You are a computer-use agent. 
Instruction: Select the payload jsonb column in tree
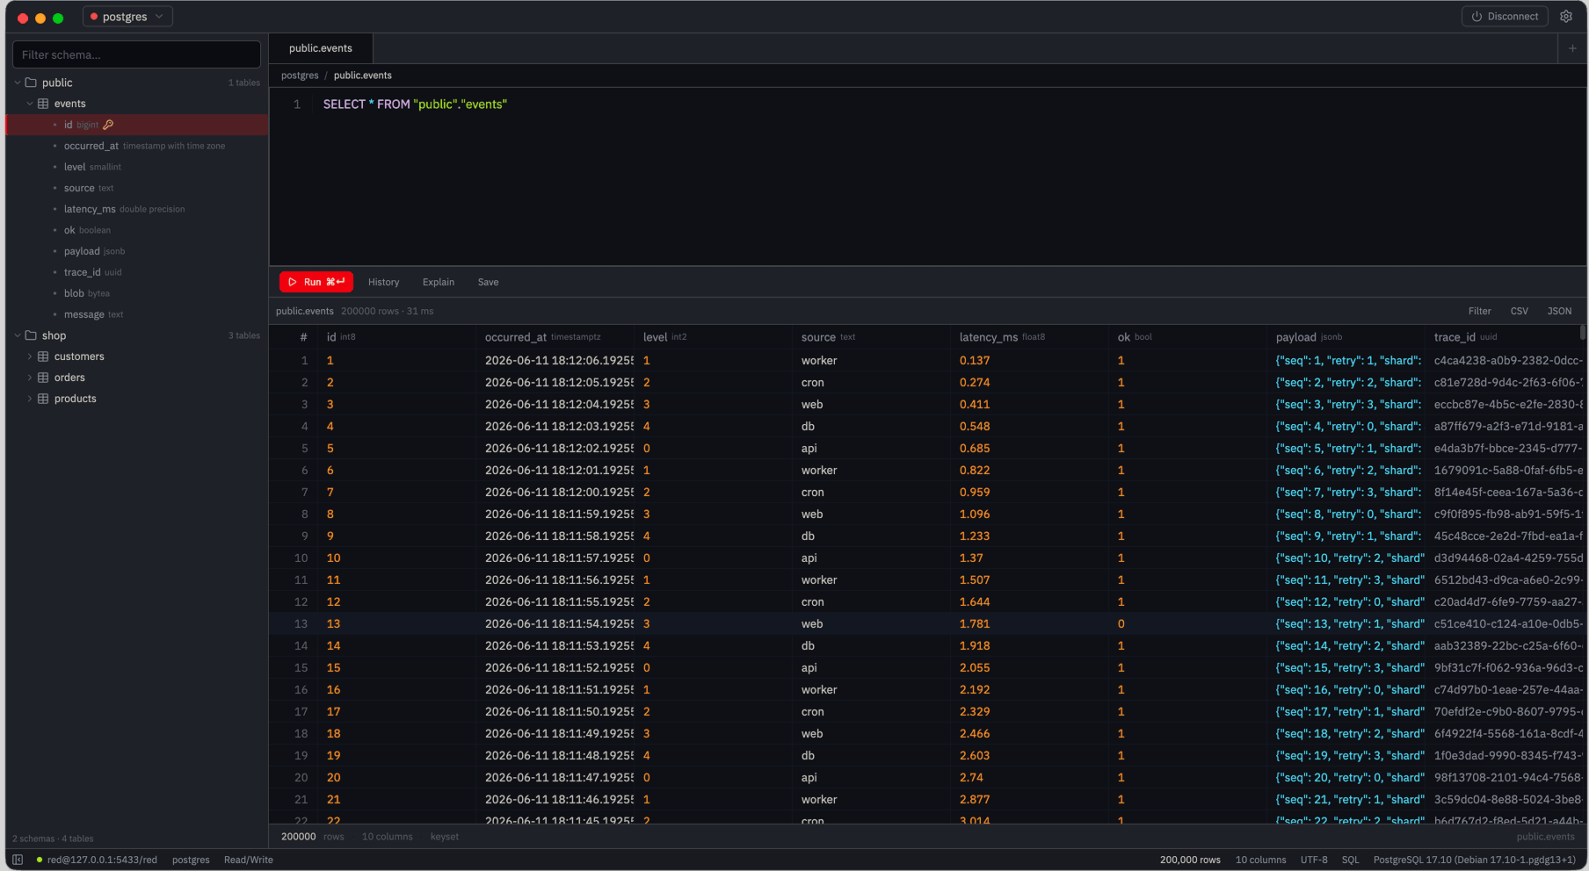[x=137, y=251]
